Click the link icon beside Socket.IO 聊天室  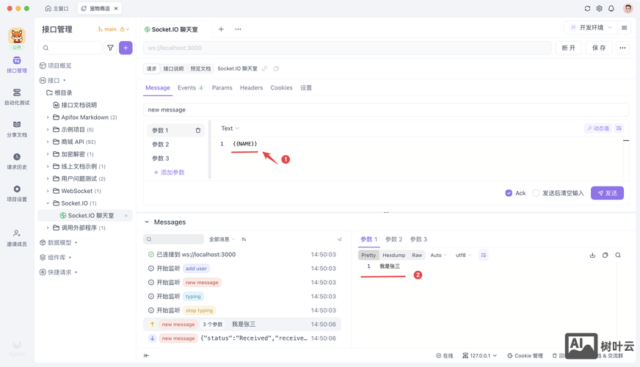264,68
